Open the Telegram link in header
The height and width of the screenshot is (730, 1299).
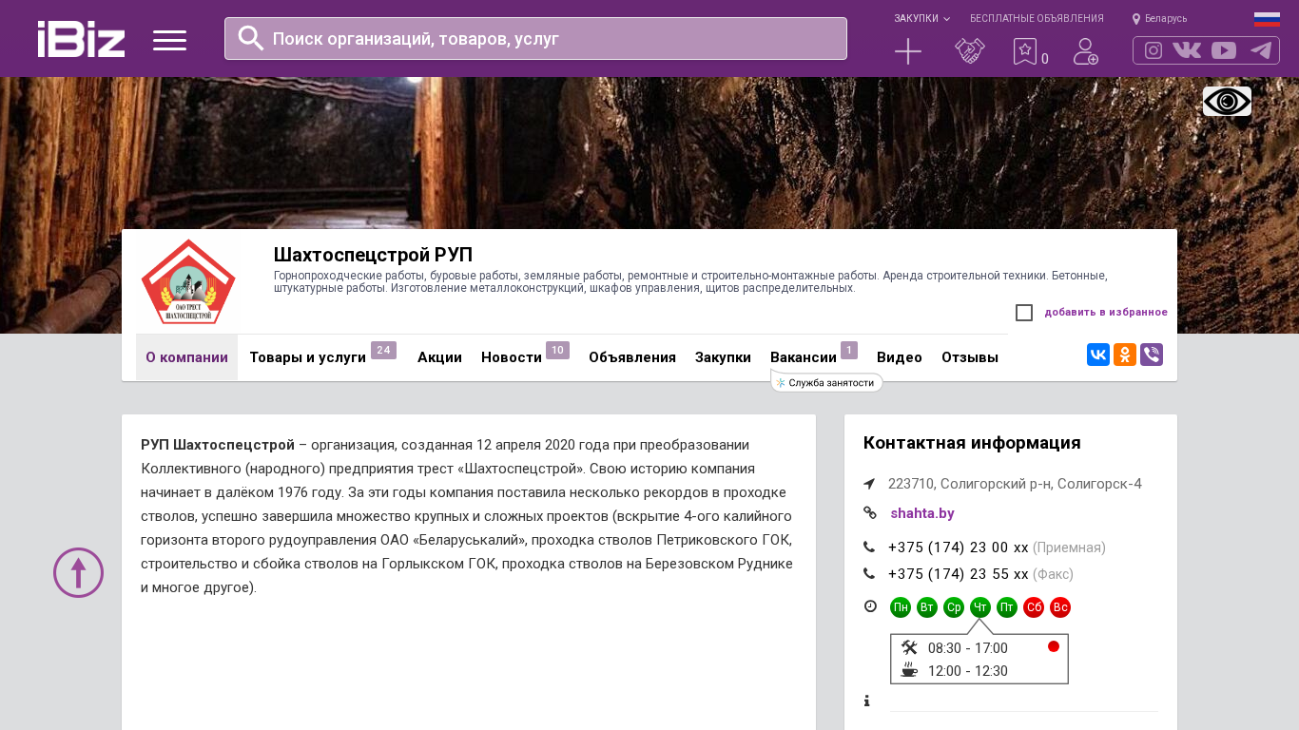tap(1261, 50)
